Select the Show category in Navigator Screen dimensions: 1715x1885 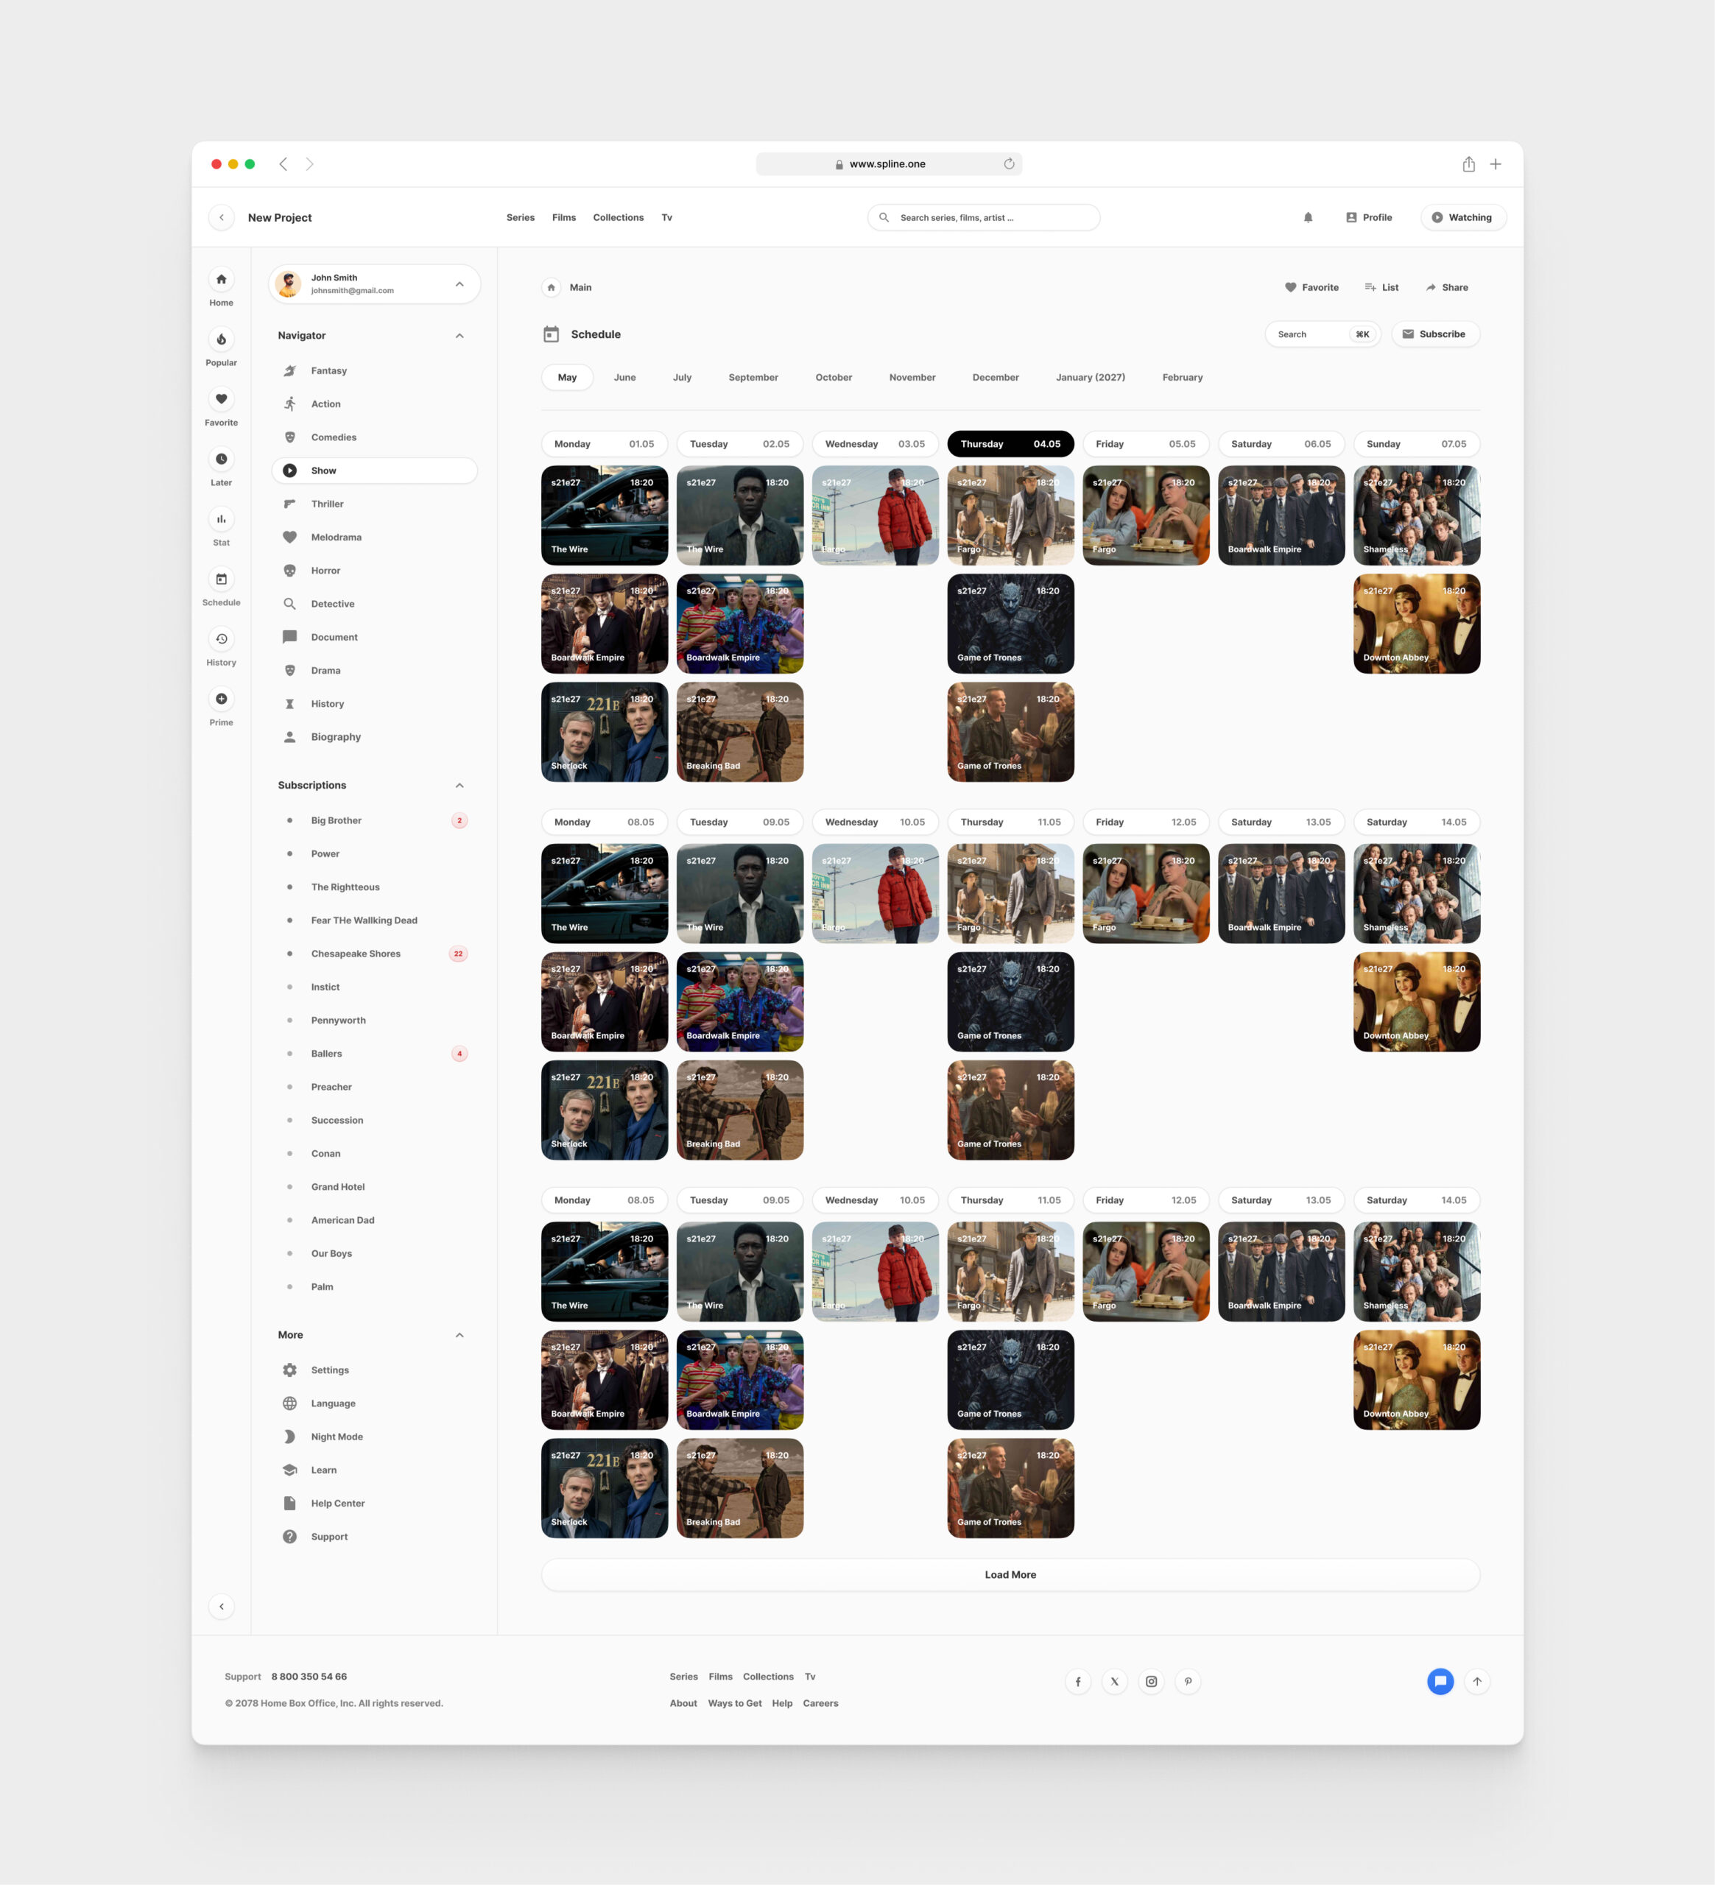click(374, 471)
